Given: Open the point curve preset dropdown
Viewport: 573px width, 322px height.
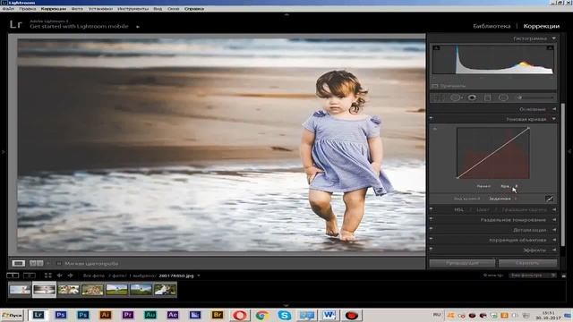Looking at the screenshot, I should pyautogui.click(x=502, y=199).
